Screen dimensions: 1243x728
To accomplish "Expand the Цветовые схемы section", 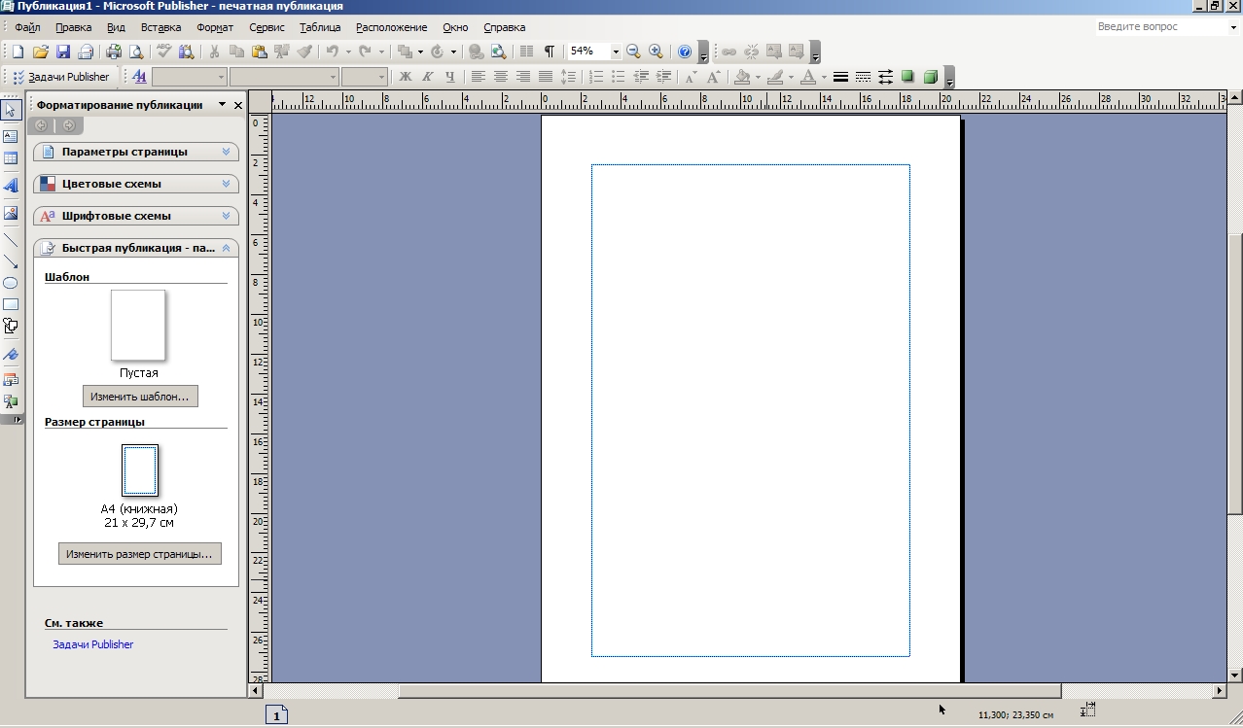I will [x=136, y=184].
